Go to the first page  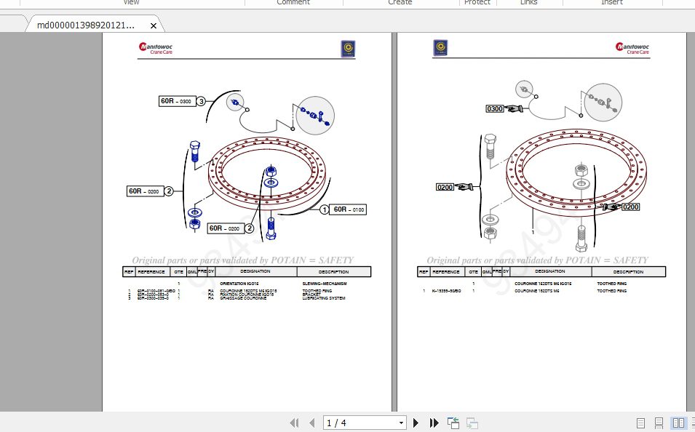[x=295, y=423]
